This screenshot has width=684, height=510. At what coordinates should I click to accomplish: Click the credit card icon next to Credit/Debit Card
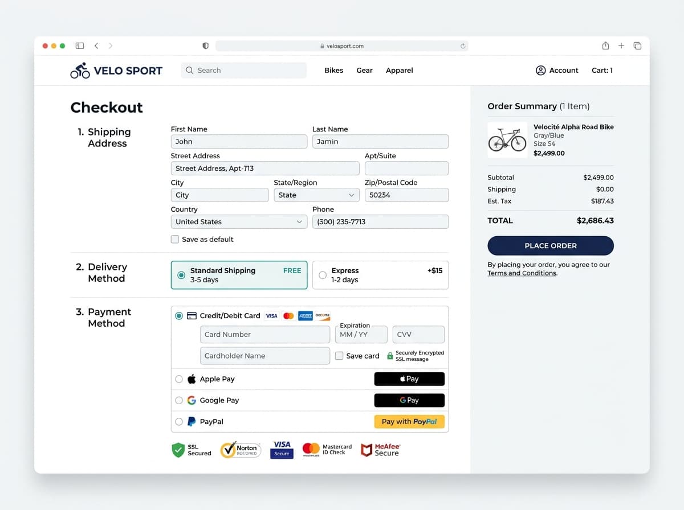pyautogui.click(x=192, y=316)
